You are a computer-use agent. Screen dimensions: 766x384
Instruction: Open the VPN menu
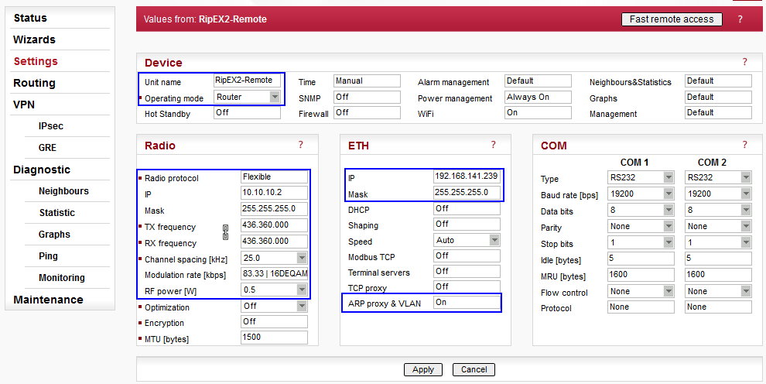pos(24,105)
